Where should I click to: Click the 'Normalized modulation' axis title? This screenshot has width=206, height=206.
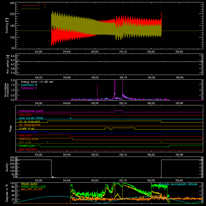(6, 90)
